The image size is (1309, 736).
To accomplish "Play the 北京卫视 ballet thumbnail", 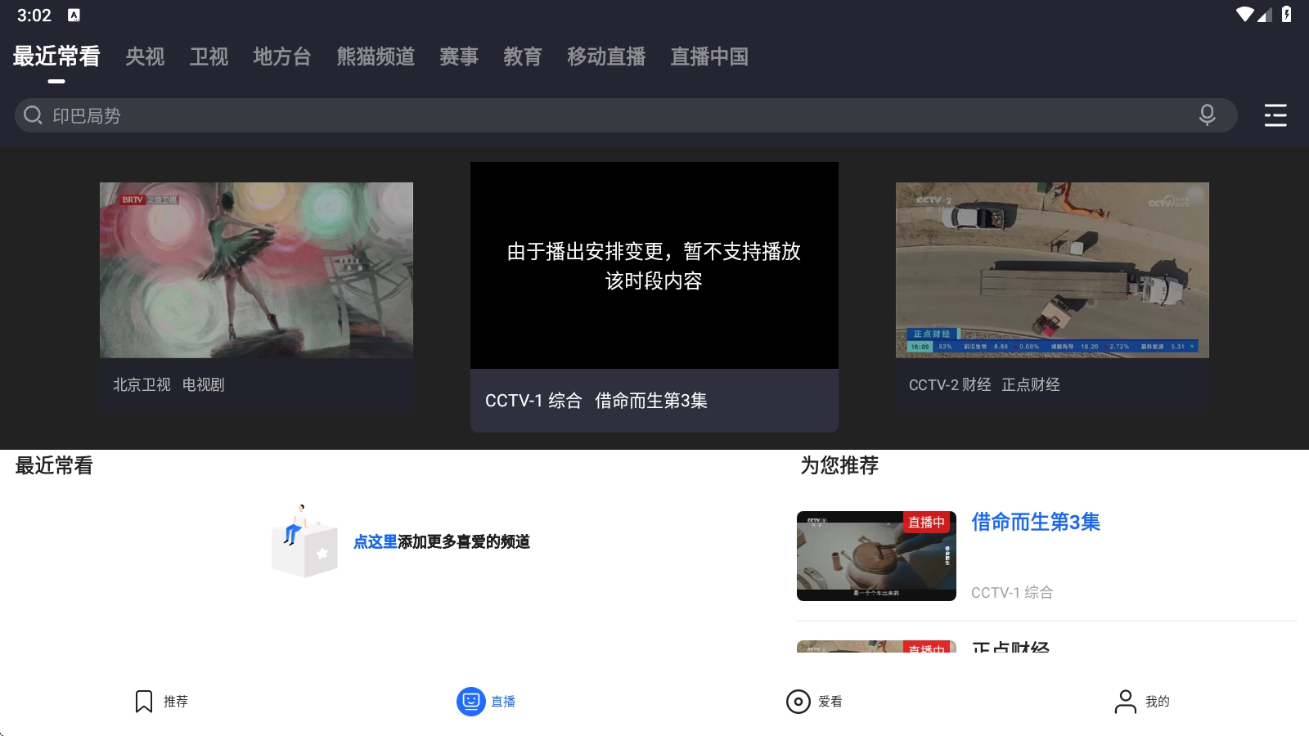I will click(256, 270).
